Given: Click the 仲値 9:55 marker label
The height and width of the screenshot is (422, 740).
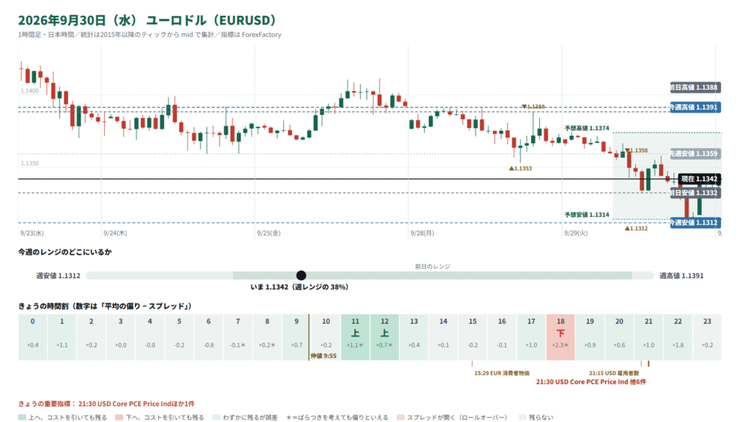Looking at the screenshot, I should click(323, 356).
